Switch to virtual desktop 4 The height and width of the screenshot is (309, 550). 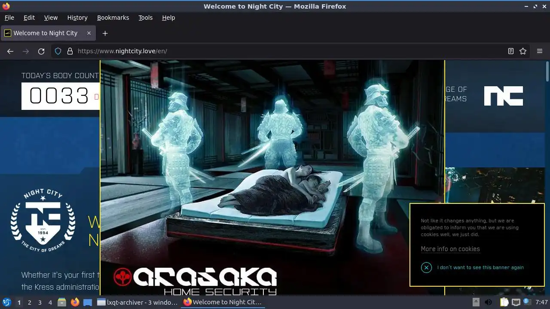pos(50,302)
